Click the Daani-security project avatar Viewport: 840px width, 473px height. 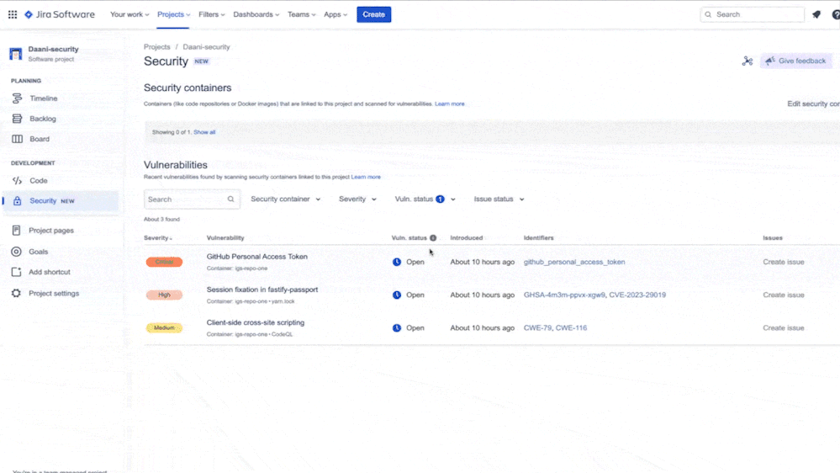[x=15, y=54]
